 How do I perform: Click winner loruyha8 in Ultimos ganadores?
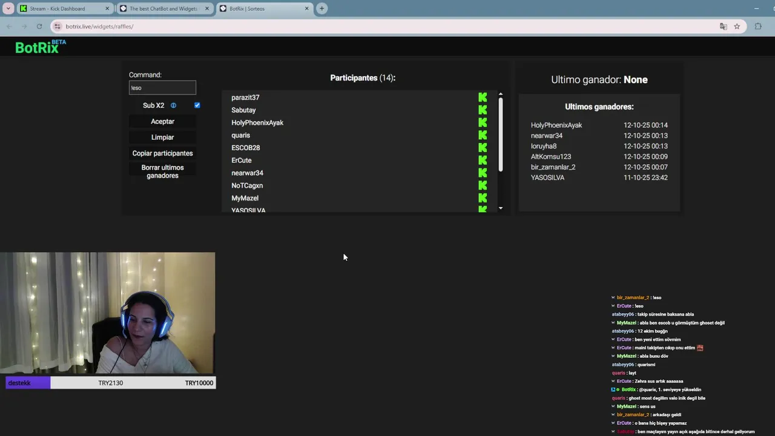tap(544, 146)
